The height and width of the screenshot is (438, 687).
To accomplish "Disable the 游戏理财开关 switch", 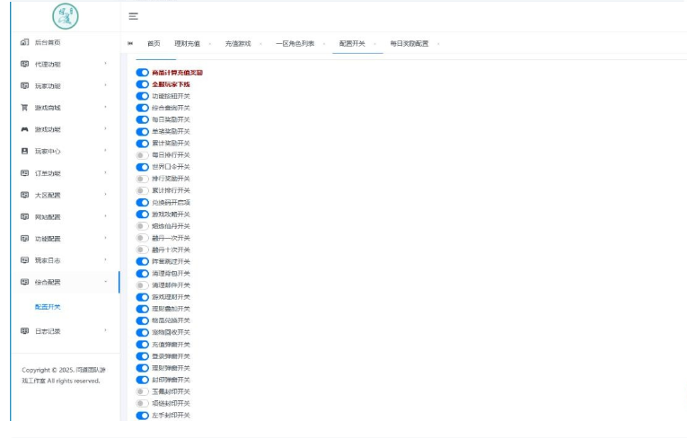I will click(x=143, y=297).
